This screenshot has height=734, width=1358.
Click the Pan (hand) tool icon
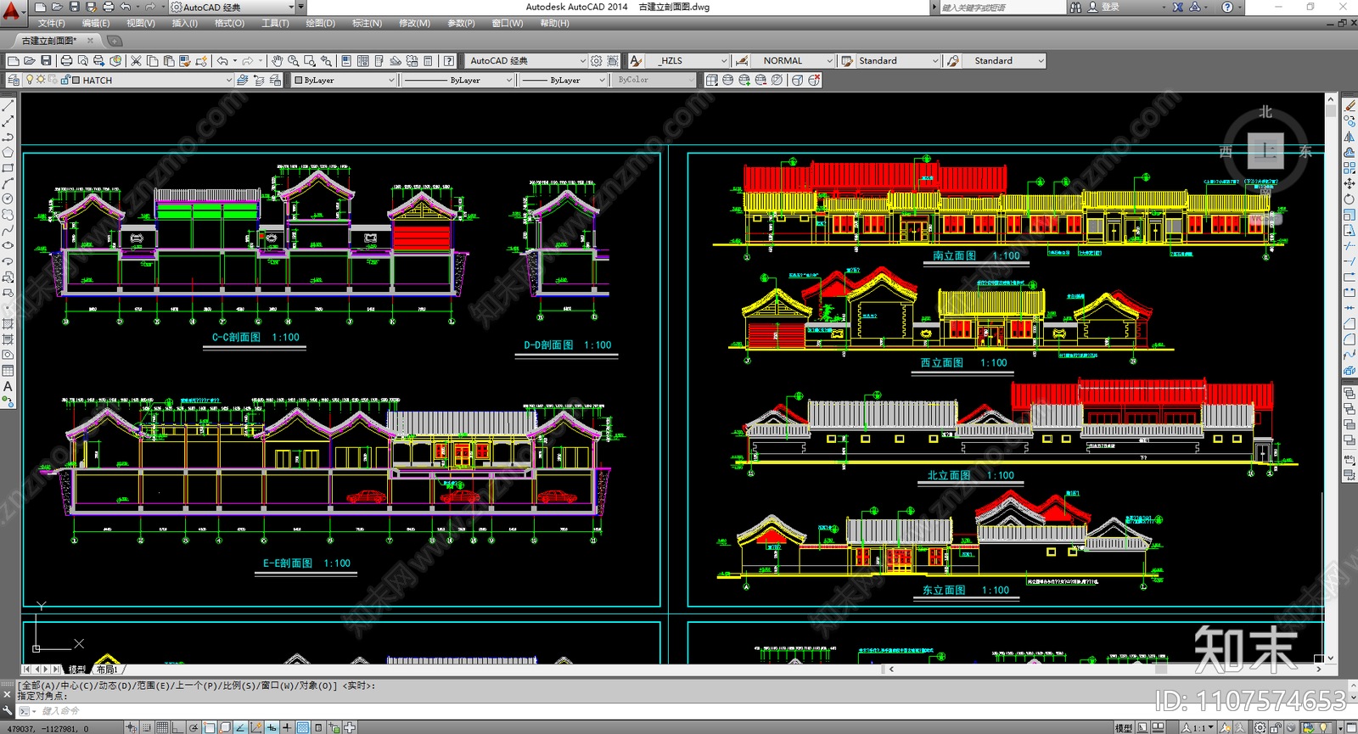(x=277, y=61)
